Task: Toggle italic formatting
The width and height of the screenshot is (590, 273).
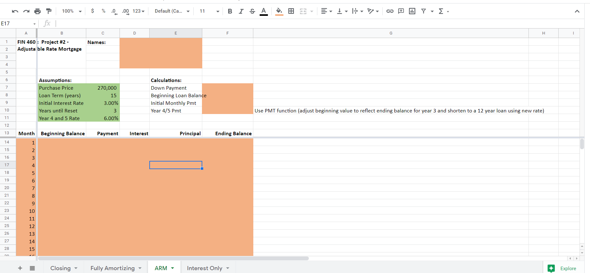Action: coord(241,11)
